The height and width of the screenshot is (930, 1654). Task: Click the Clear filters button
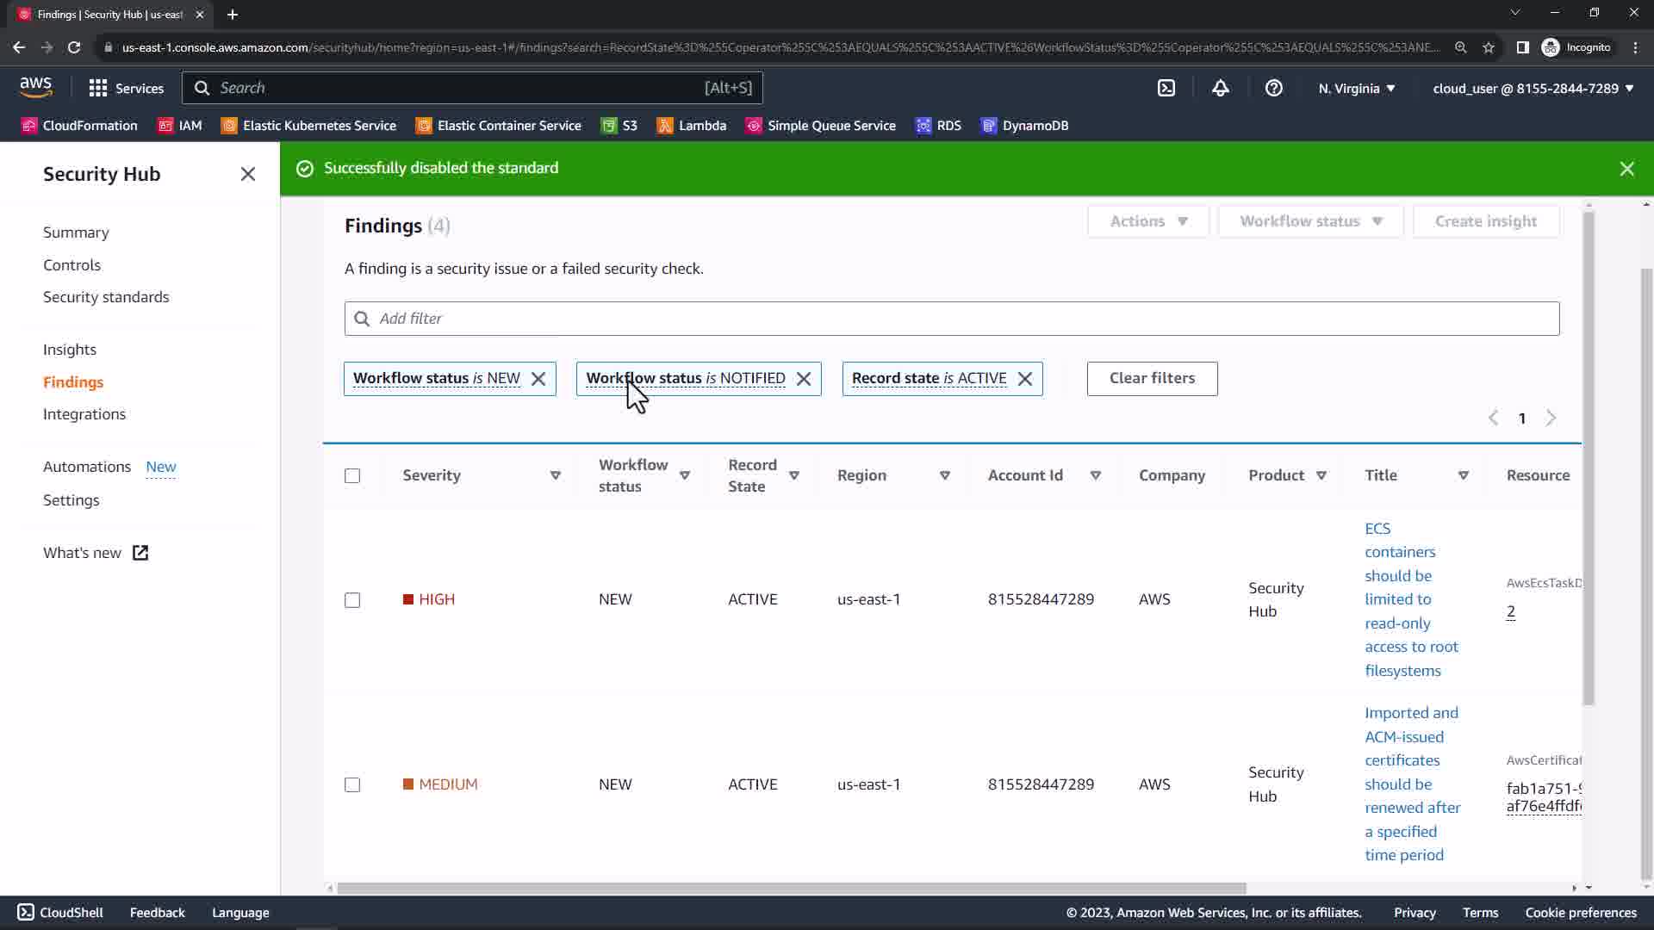[x=1152, y=379]
